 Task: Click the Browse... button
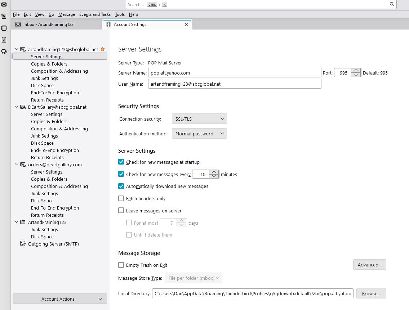(371, 293)
